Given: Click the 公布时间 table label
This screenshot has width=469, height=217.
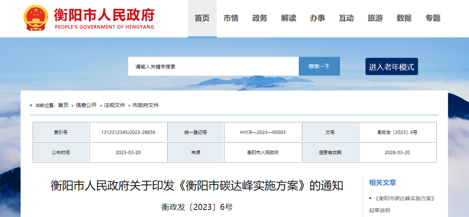Looking at the screenshot, I should click(61, 152).
